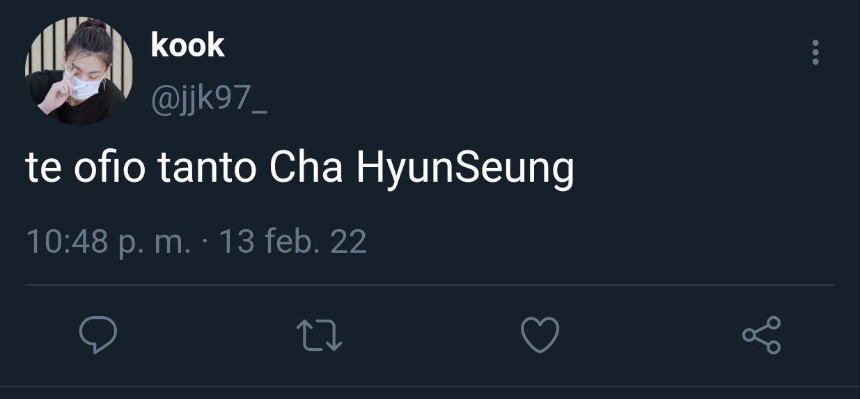Viewport: 860px width, 399px height.
Task: Toggle the retweet state on this tweet
Action: (320, 335)
